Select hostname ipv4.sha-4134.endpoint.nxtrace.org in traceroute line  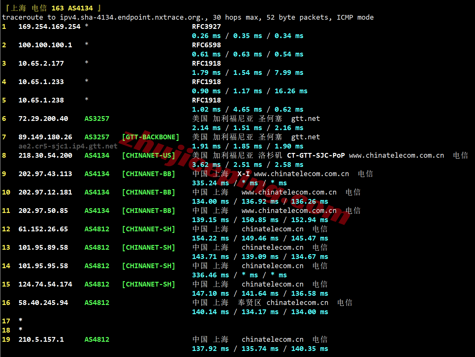[x=132, y=17]
